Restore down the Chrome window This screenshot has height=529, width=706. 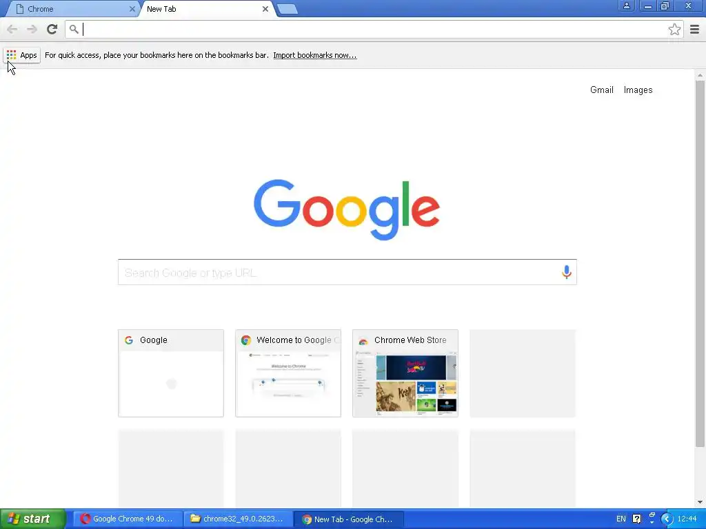665,6
